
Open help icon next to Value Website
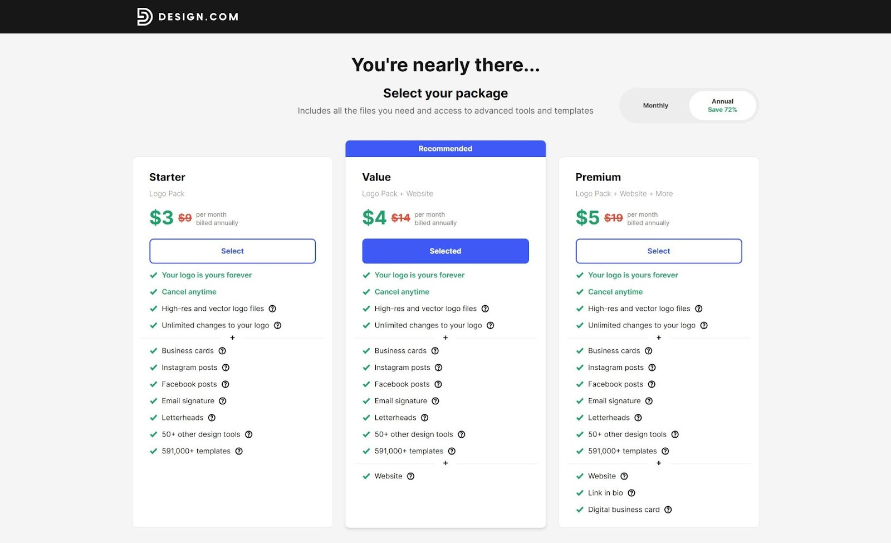coord(410,476)
